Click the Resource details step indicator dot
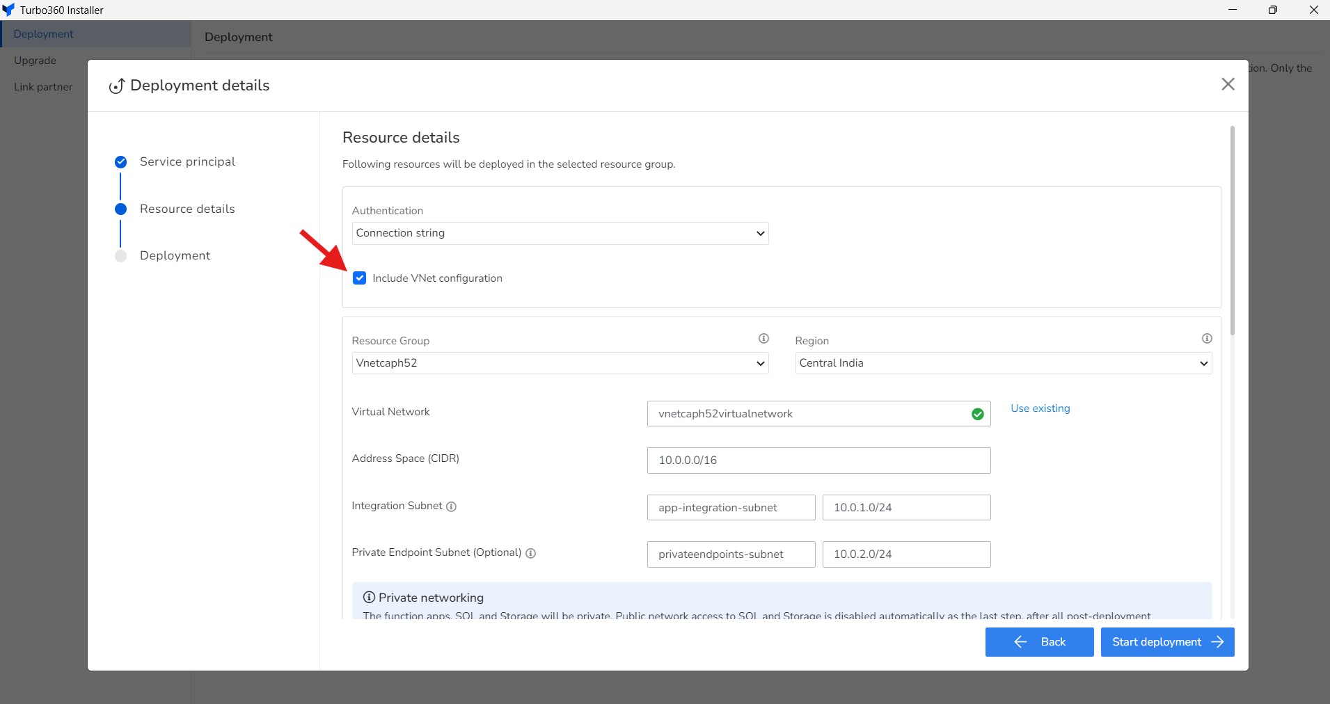Image resolution: width=1330 pixels, height=704 pixels. [x=120, y=209]
